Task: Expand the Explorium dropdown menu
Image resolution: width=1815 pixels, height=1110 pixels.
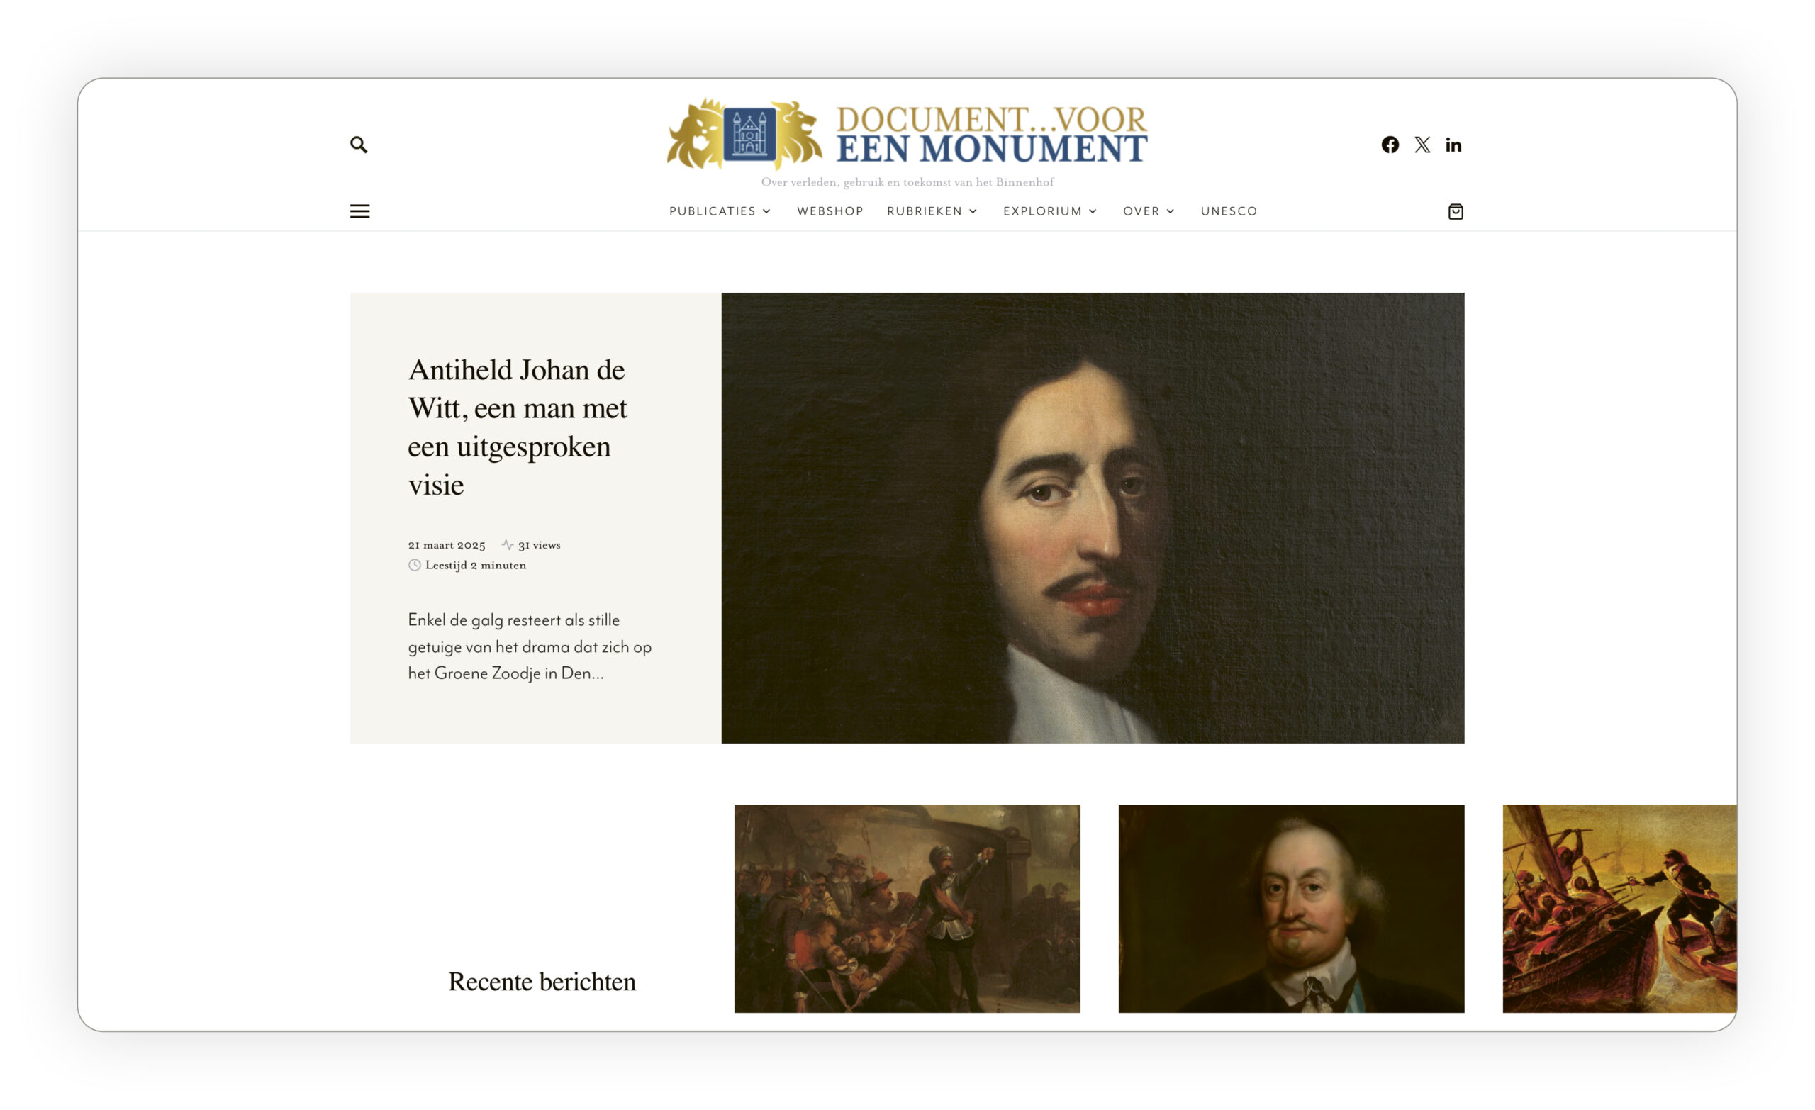Action: pos(1050,211)
